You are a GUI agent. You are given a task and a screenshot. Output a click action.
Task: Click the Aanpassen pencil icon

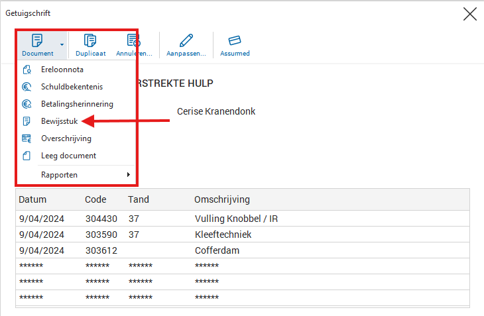(x=186, y=40)
